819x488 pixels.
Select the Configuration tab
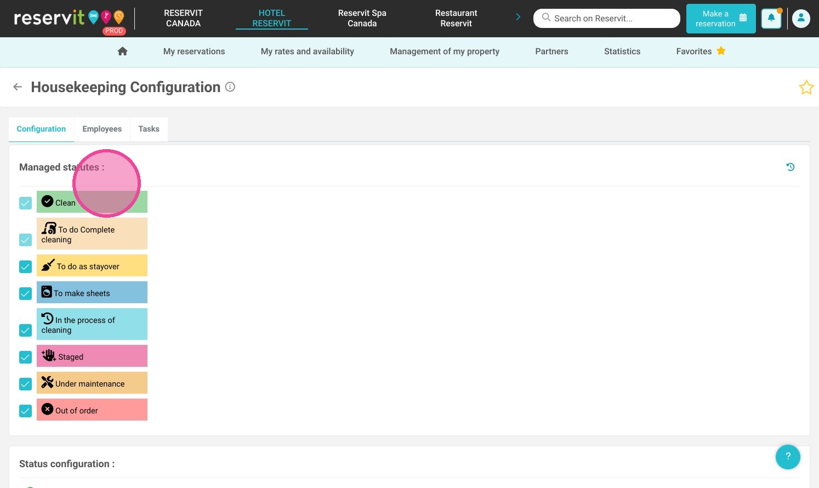click(41, 129)
